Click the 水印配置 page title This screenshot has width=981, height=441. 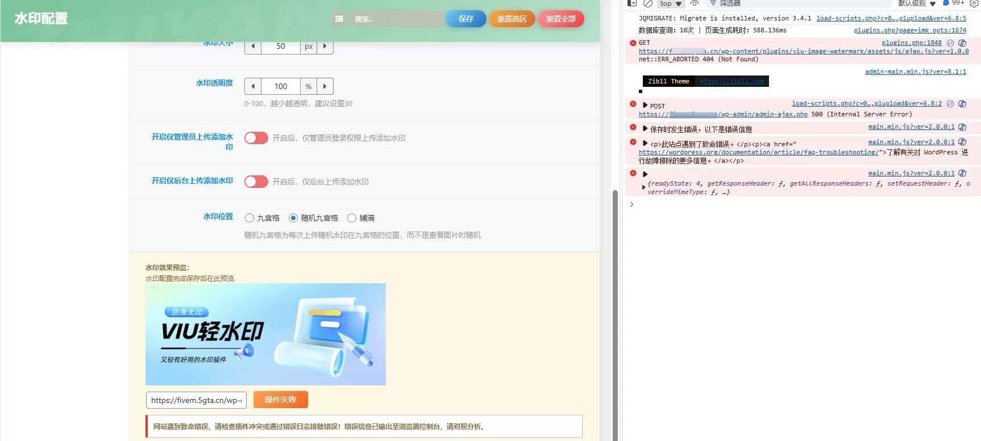point(41,19)
